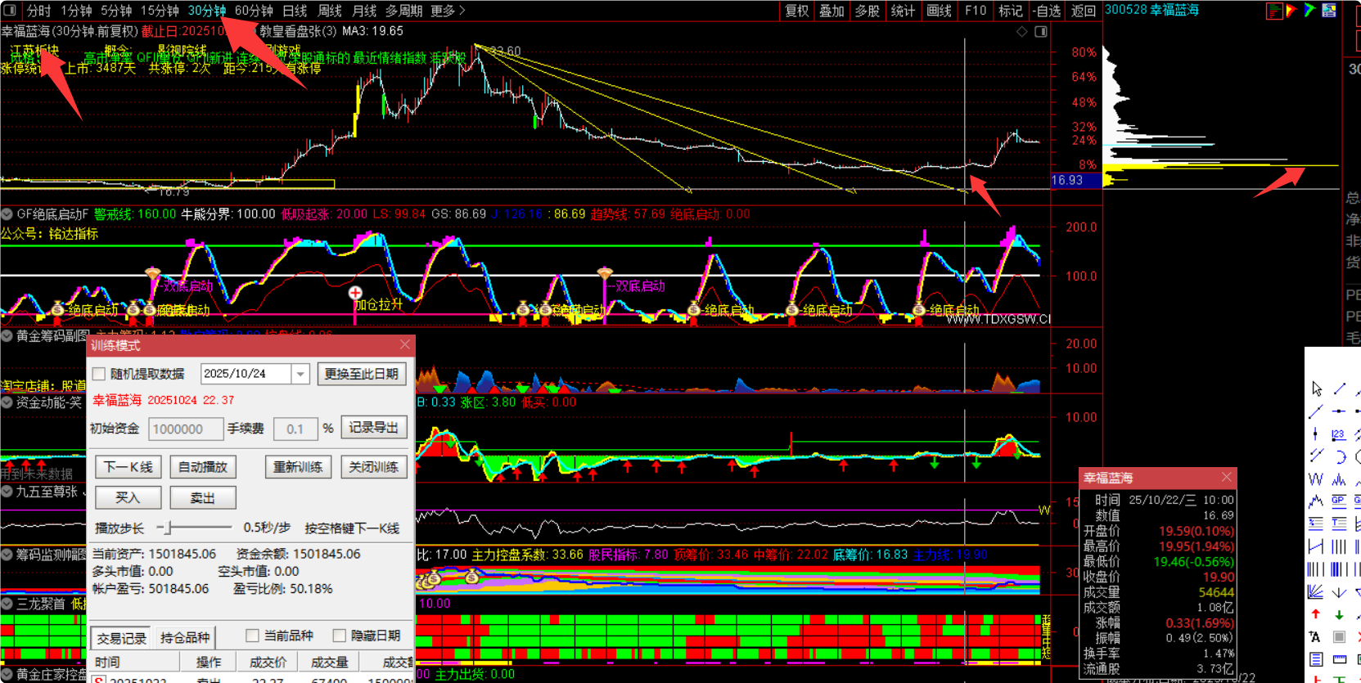
Task: Toggle the panel layout icon above main chart
Action: [x=1041, y=32]
